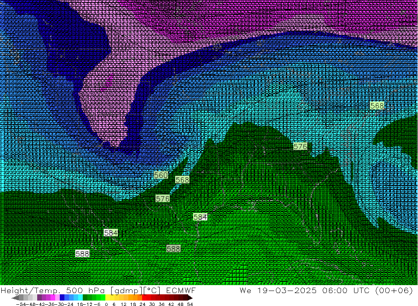
Task: Pick the dark blue swatch above legend value -30
Action: pos(62,298)
